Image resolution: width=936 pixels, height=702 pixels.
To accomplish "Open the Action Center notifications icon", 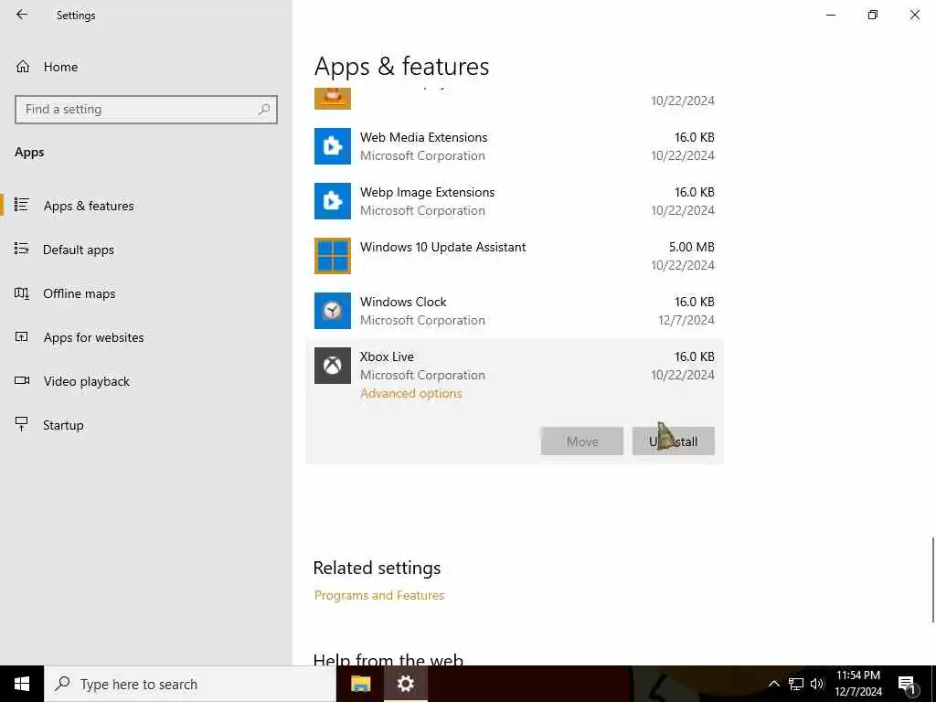I will click(x=907, y=684).
